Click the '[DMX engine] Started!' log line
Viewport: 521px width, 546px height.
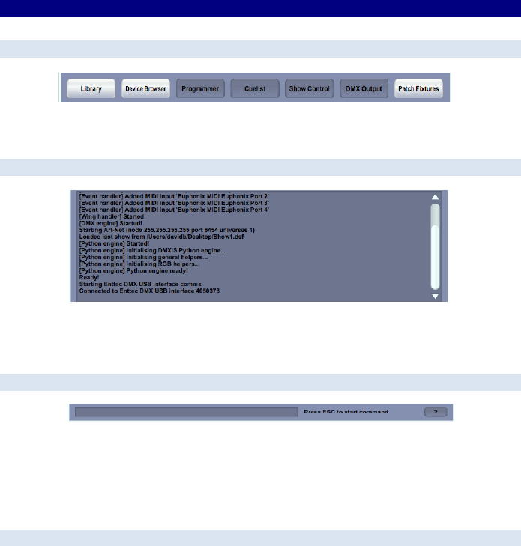[x=111, y=223]
